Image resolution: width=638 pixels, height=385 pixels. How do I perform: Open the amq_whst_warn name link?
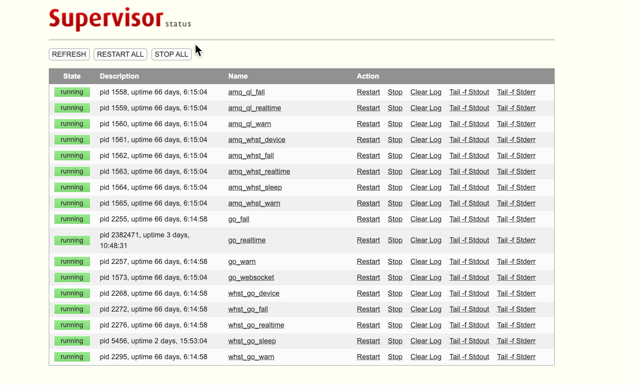tap(254, 203)
